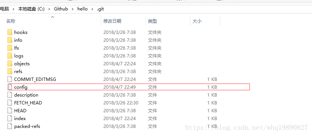312x135 pixels.
Task: Click the modified date in HEAD row
Action: click(119, 110)
